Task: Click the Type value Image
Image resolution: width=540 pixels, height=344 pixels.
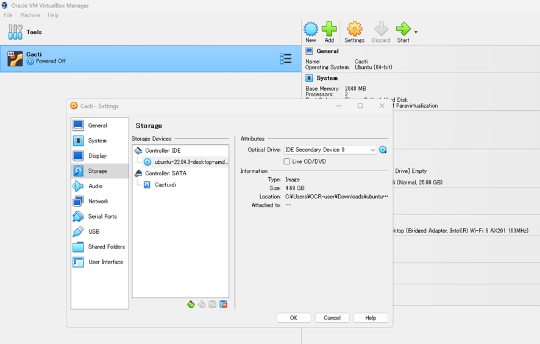Action: [x=293, y=180]
